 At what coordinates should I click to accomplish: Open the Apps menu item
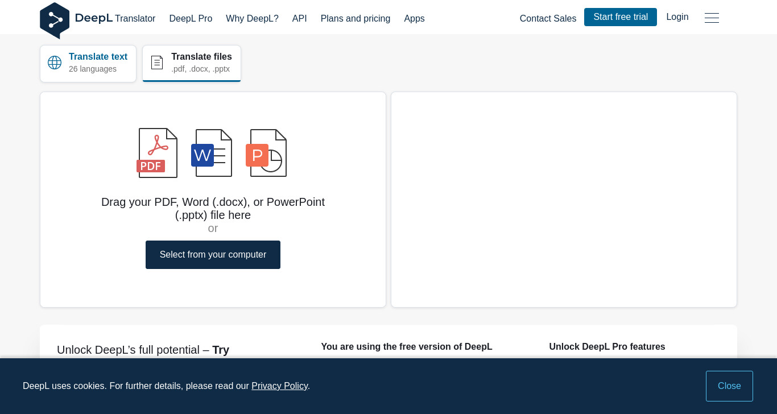tap(414, 19)
